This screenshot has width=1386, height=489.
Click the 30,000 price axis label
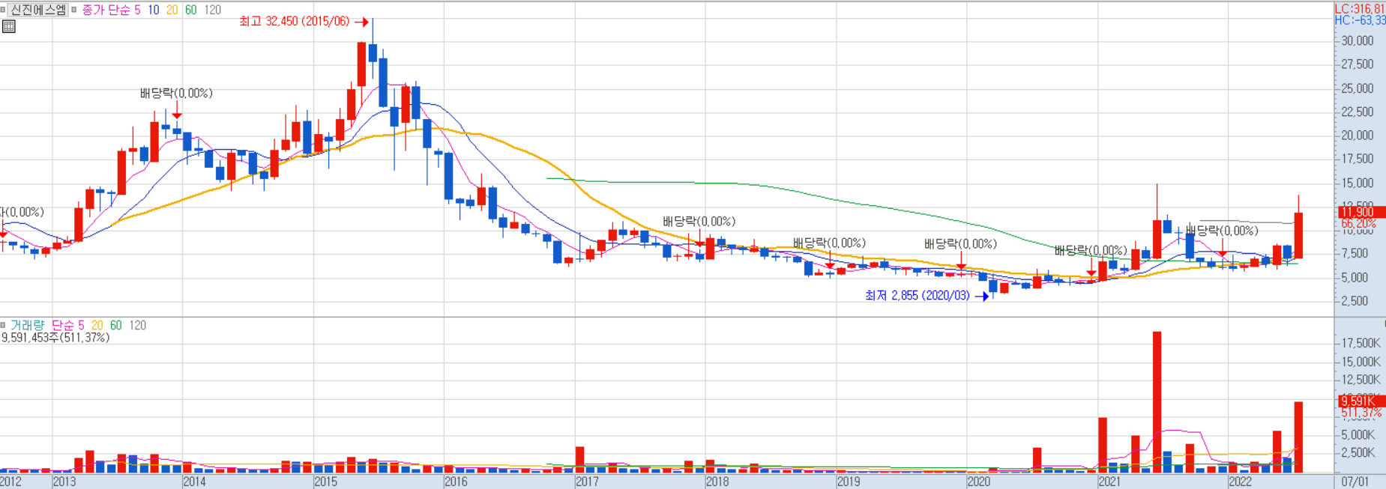pos(1358,41)
